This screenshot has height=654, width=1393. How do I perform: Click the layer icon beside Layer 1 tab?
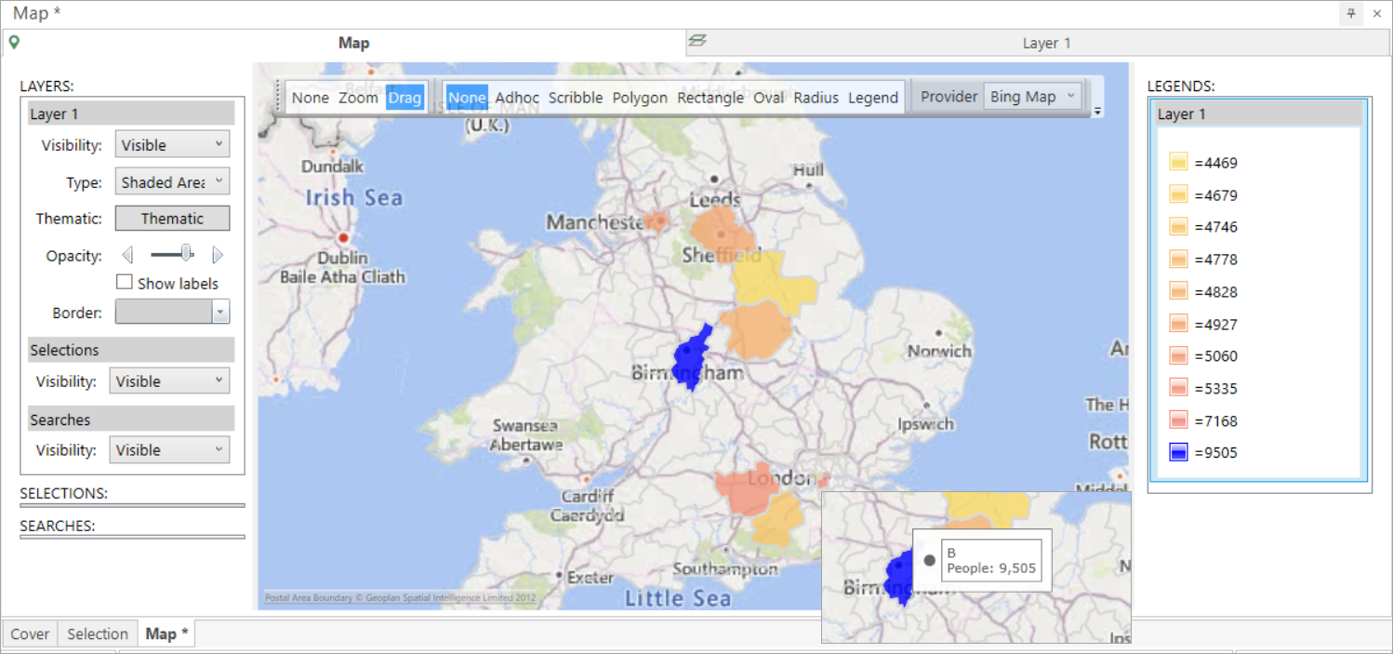pyautogui.click(x=697, y=40)
